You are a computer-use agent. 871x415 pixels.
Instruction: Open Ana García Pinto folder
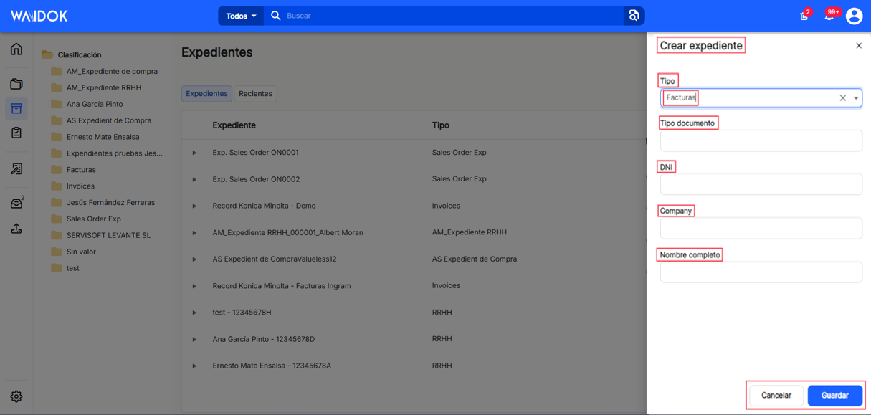point(87,105)
